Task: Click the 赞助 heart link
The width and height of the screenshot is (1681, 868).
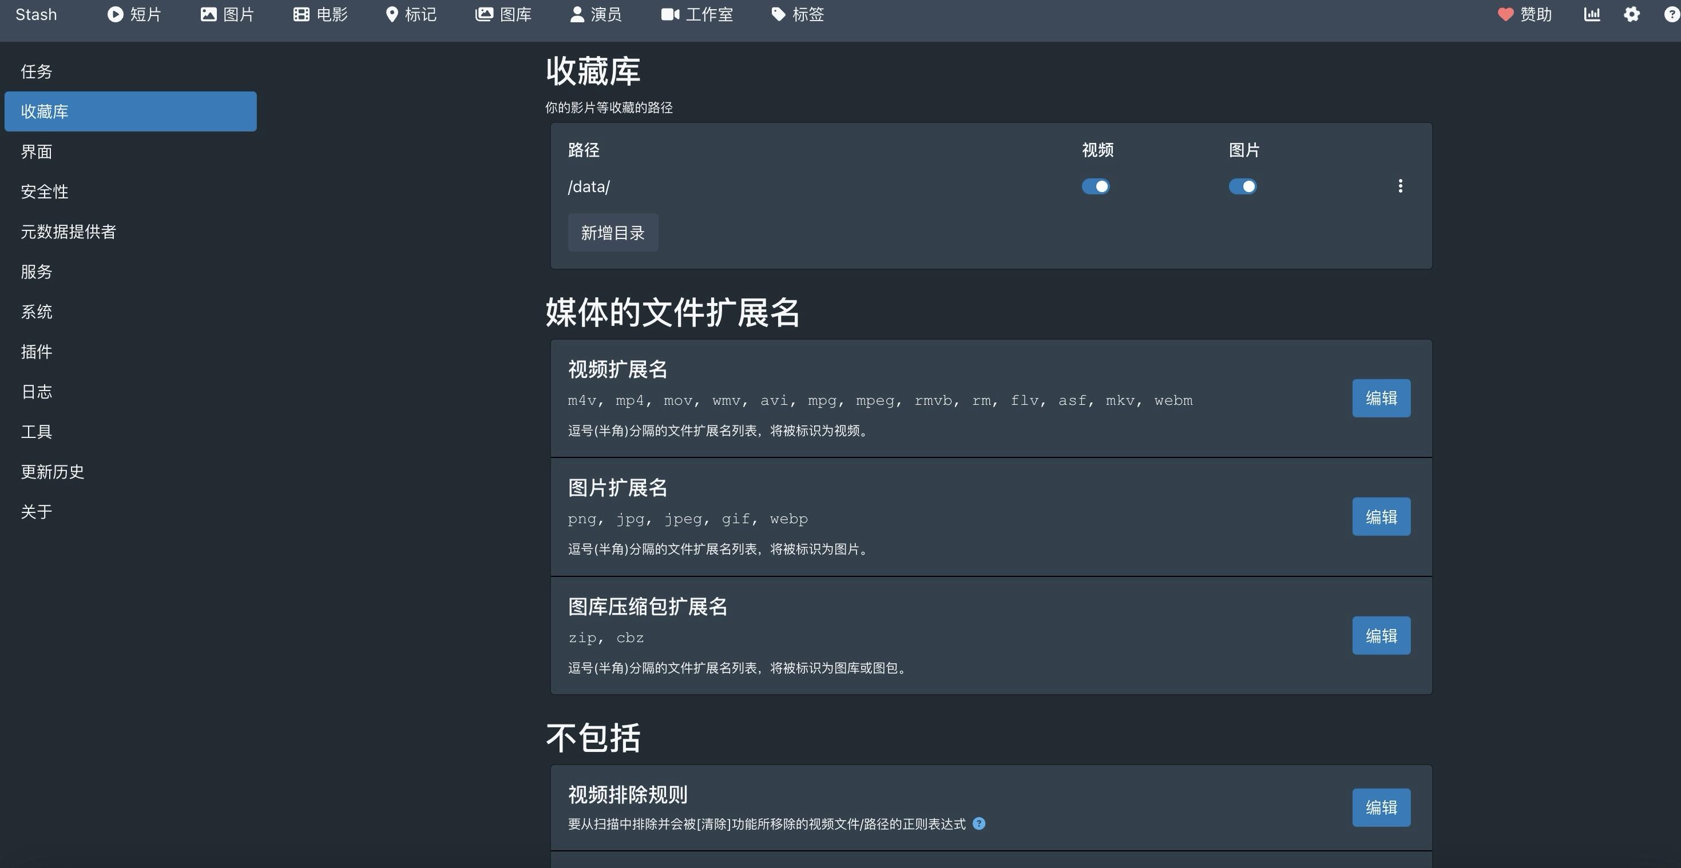Action: (x=1524, y=14)
